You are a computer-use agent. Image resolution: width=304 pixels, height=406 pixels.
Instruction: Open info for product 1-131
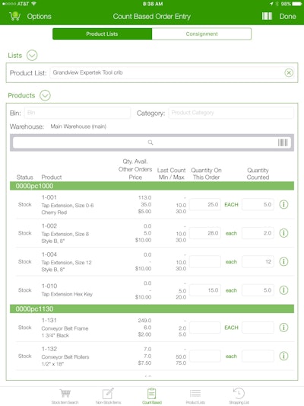tap(283, 328)
